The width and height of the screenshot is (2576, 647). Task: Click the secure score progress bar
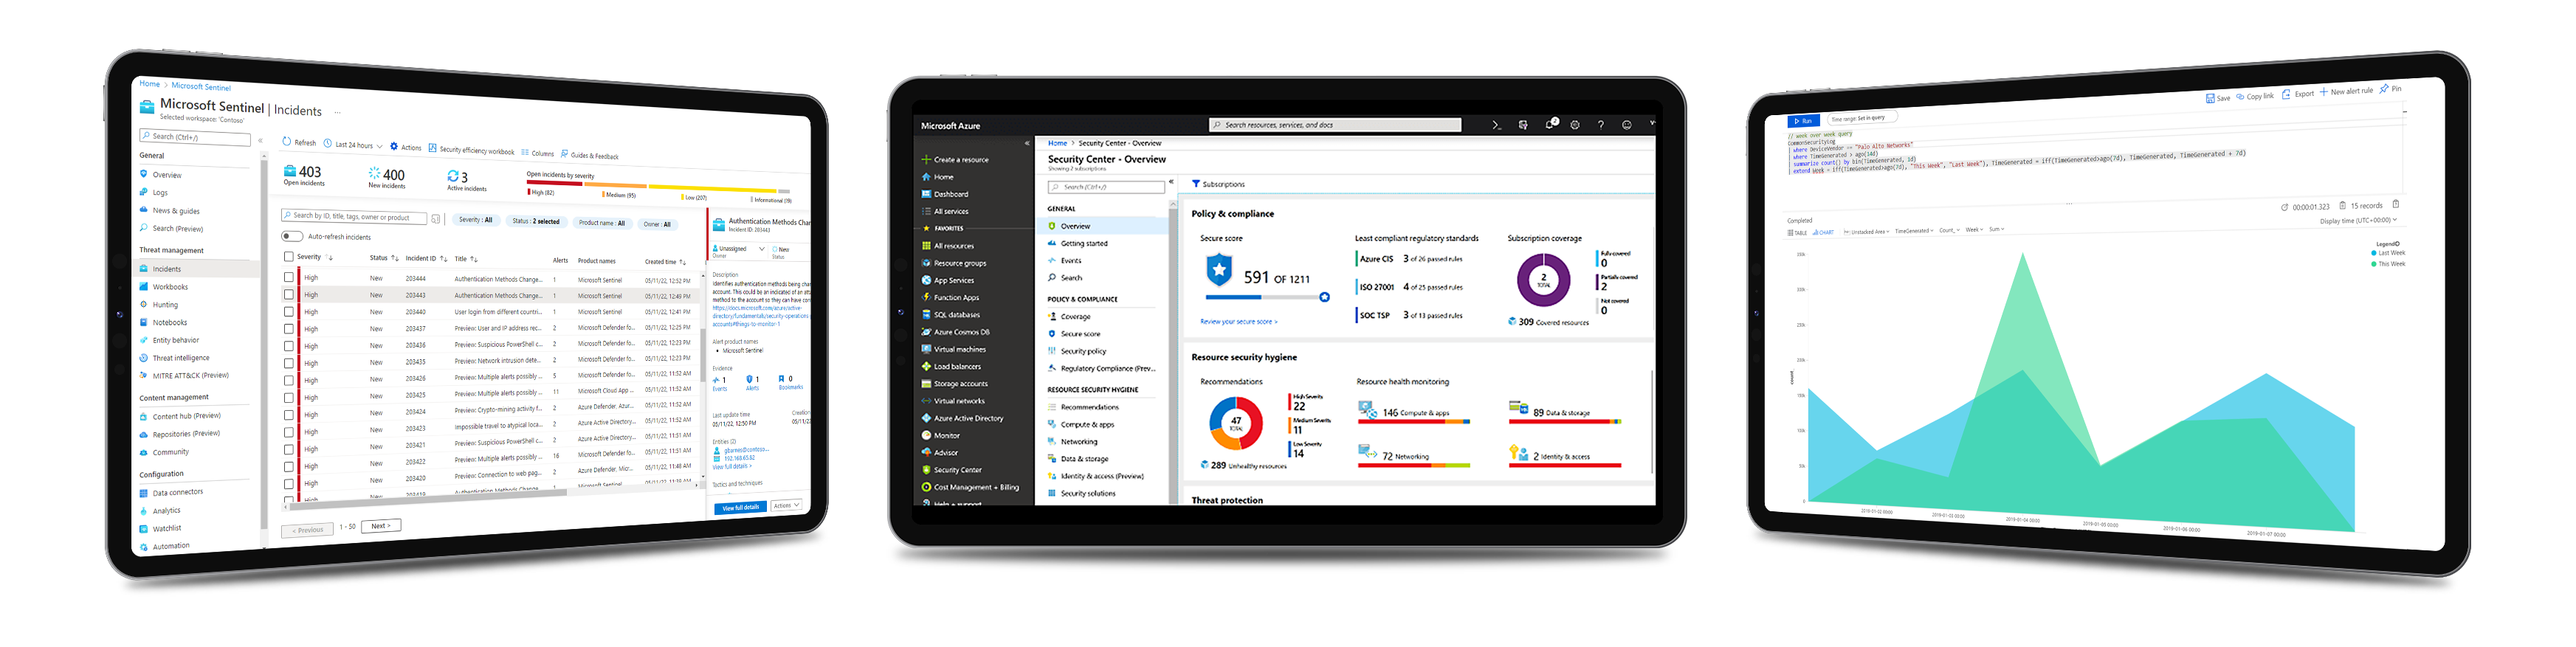1267,297
